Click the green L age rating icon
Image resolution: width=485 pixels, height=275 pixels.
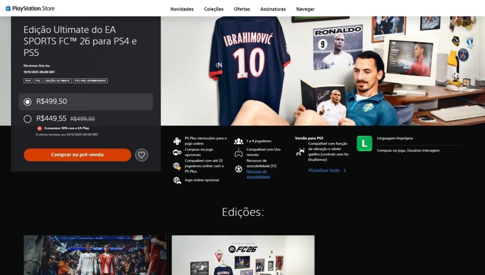click(364, 144)
